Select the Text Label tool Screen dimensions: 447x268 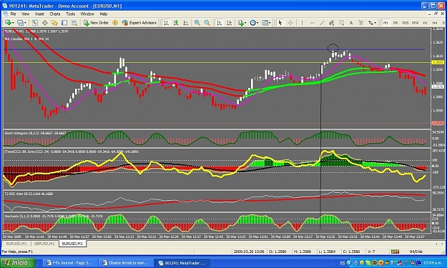pos(361,23)
